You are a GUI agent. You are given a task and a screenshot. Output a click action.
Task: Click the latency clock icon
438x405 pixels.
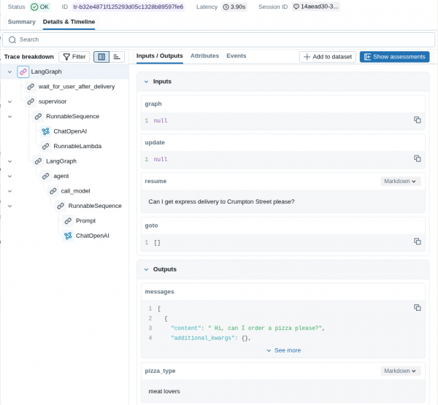pyautogui.click(x=226, y=7)
